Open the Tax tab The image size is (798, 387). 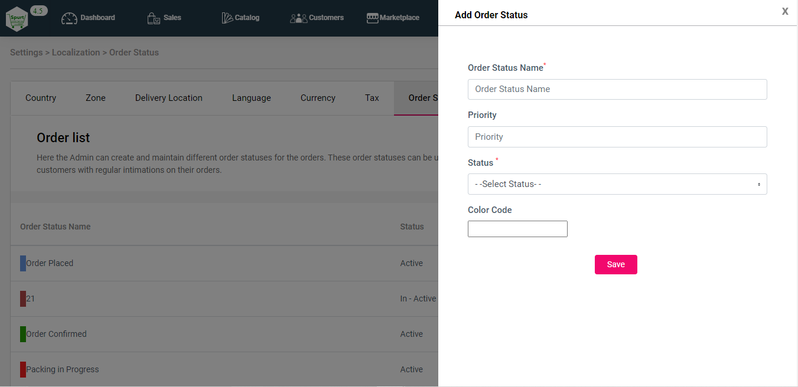click(x=372, y=98)
